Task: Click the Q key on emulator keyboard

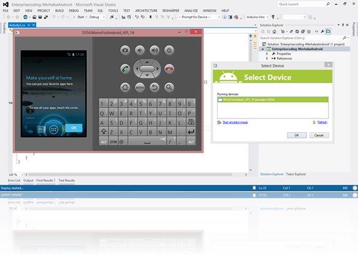Action: pos(104,113)
